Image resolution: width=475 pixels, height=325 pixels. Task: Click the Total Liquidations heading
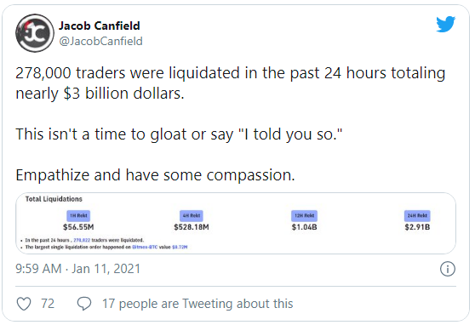54,199
